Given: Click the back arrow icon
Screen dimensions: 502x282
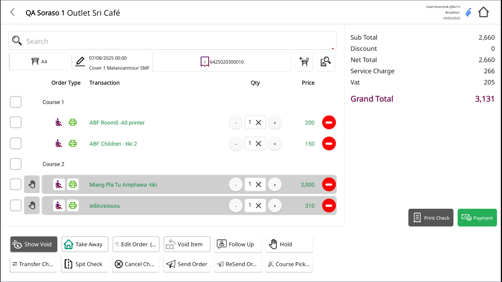Looking at the screenshot, I should [12, 12].
